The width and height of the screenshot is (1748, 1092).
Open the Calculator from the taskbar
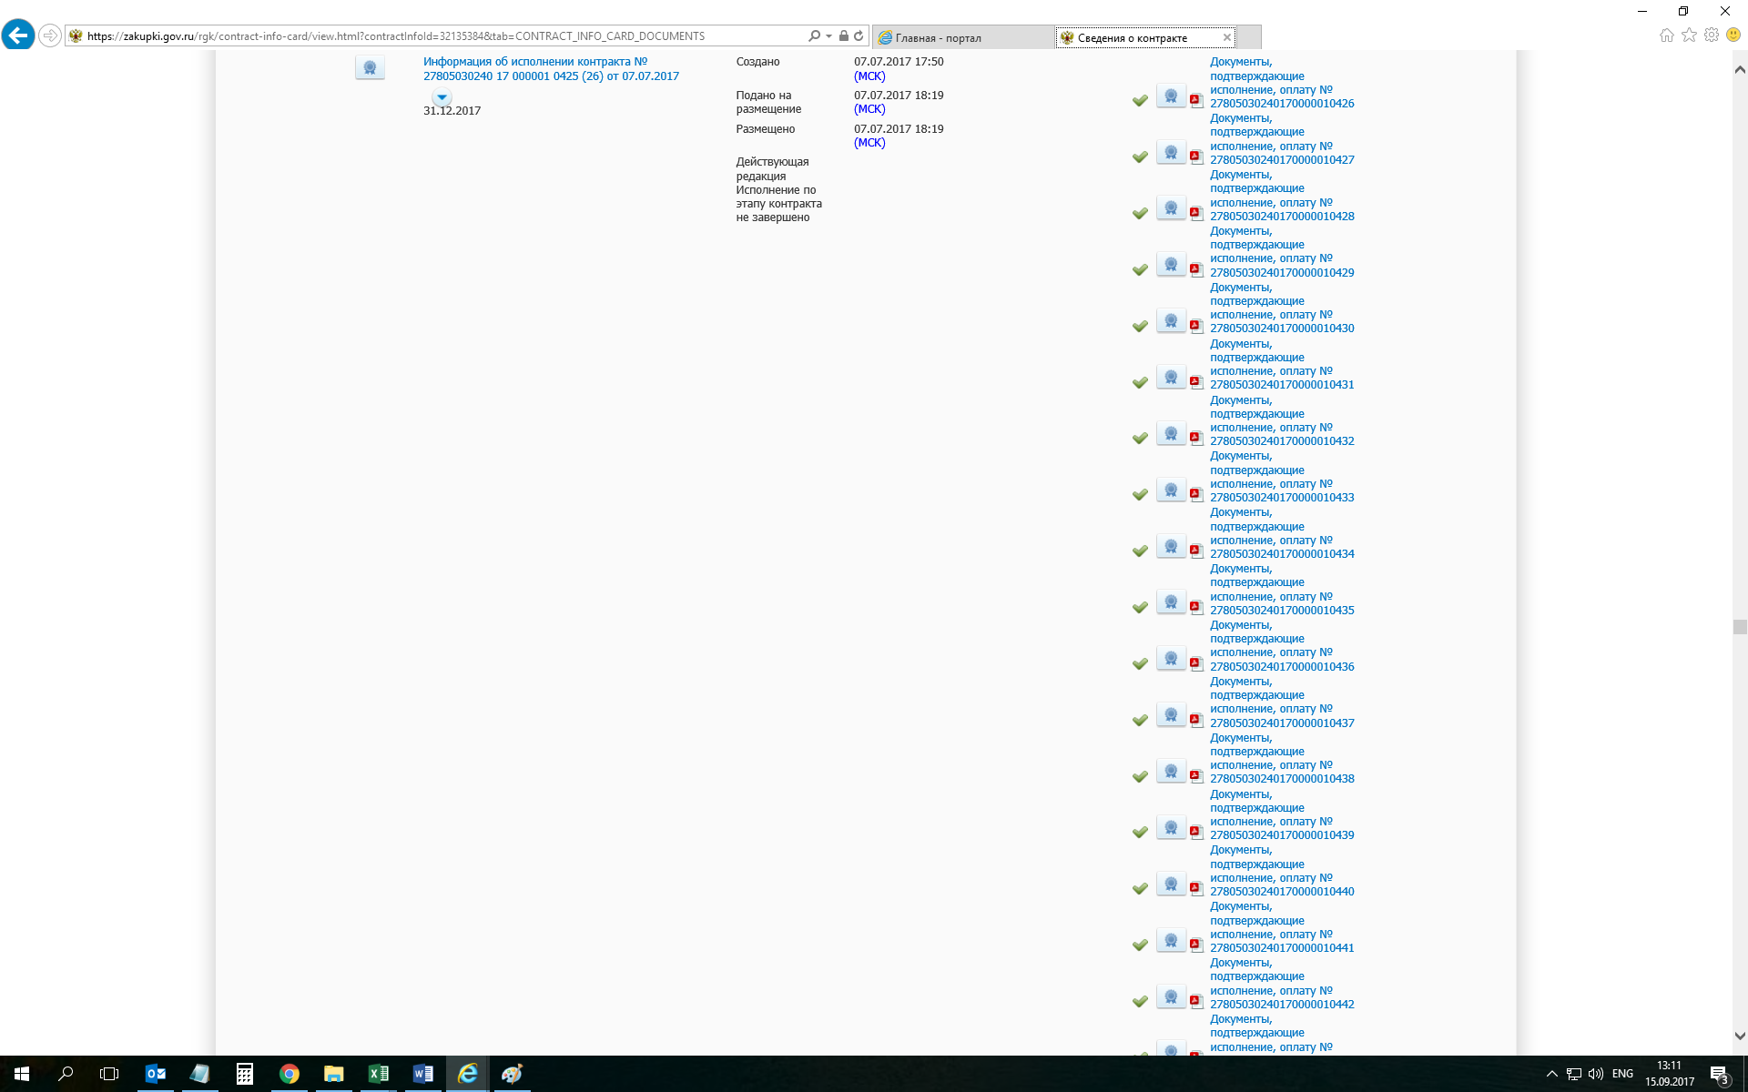point(244,1074)
